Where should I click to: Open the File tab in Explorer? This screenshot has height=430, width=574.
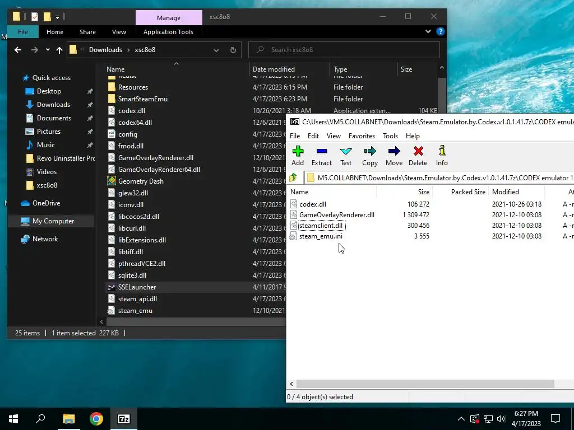tap(22, 32)
